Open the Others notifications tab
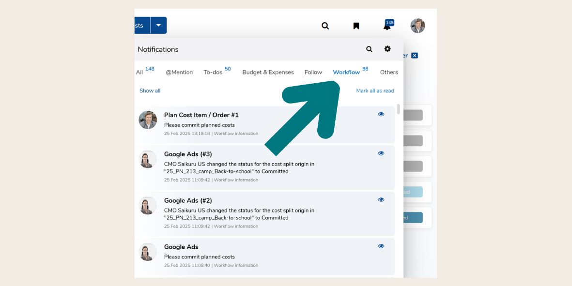 [389, 72]
